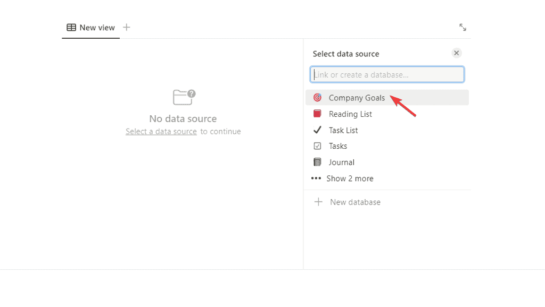Expand the Show 2 more list
This screenshot has width=545, height=307.
click(x=350, y=178)
